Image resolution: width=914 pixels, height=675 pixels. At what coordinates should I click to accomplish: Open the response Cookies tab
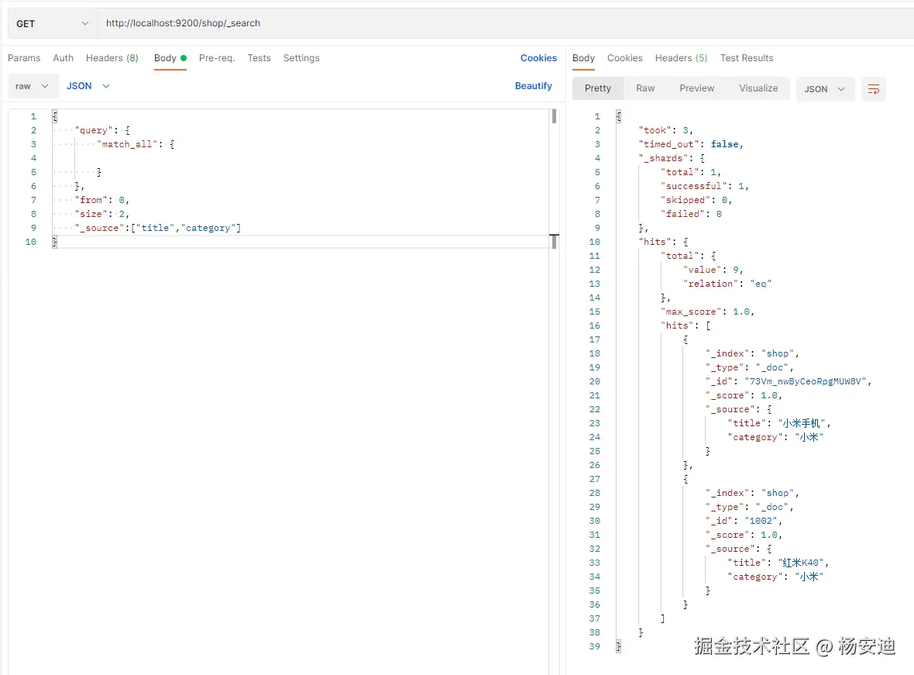point(624,58)
